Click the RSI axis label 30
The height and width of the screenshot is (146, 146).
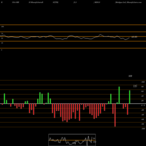2,43
